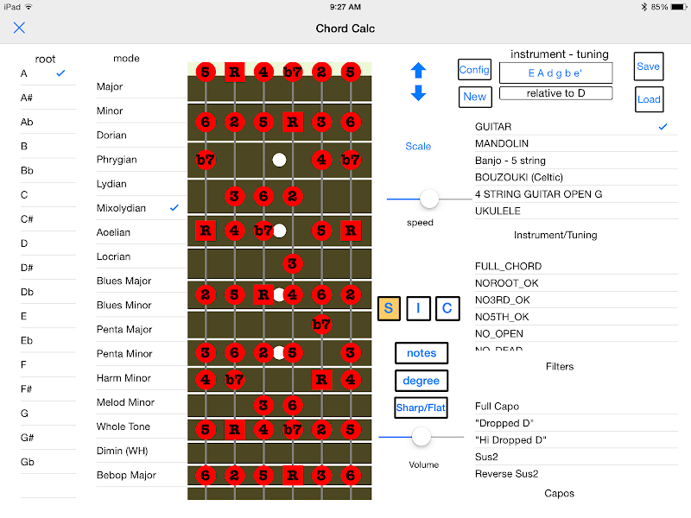
Task: Toggle Sharp/Flat notation
Action: (421, 407)
